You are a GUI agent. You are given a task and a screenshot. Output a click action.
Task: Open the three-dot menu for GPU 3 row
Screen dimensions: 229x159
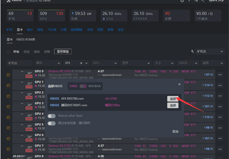point(220,106)
